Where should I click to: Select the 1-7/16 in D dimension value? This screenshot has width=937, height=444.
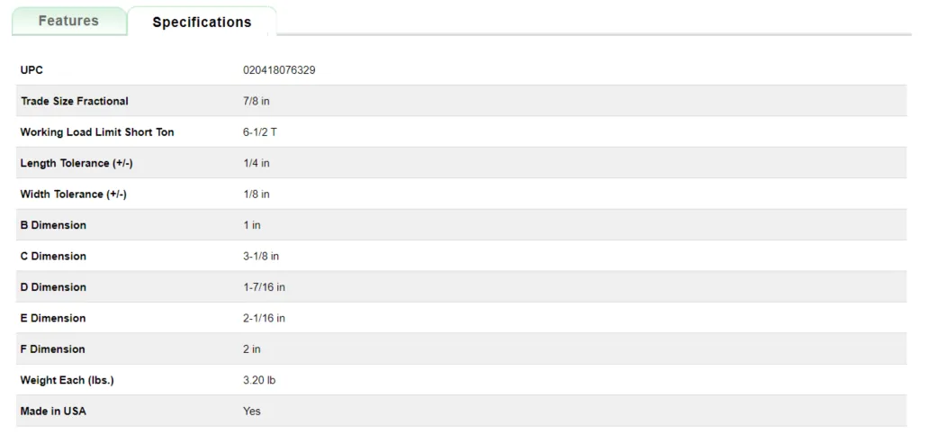pyautogui.click(x=264, y=287)
